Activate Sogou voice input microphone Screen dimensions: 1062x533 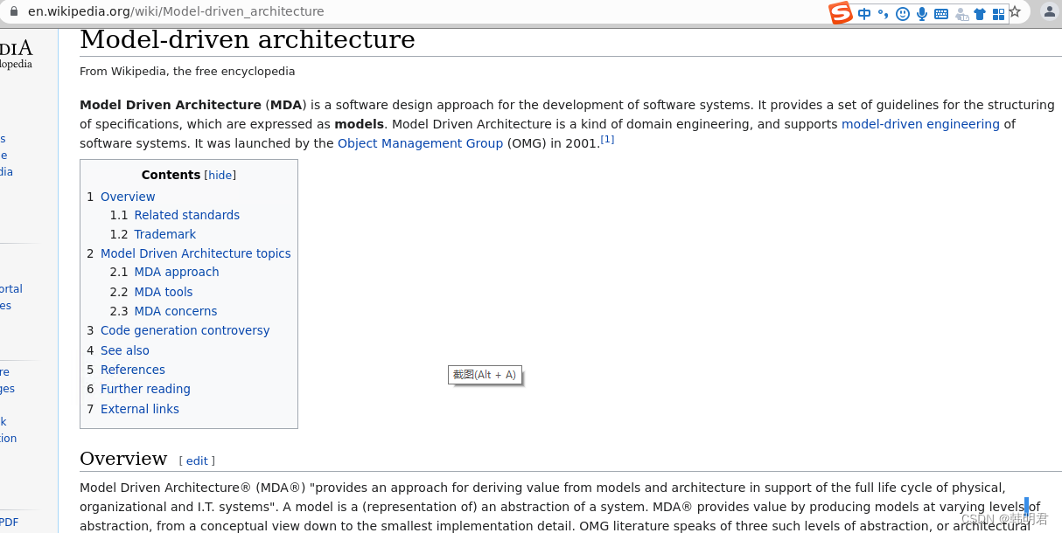pyautogui.click(x=922, y=13)
